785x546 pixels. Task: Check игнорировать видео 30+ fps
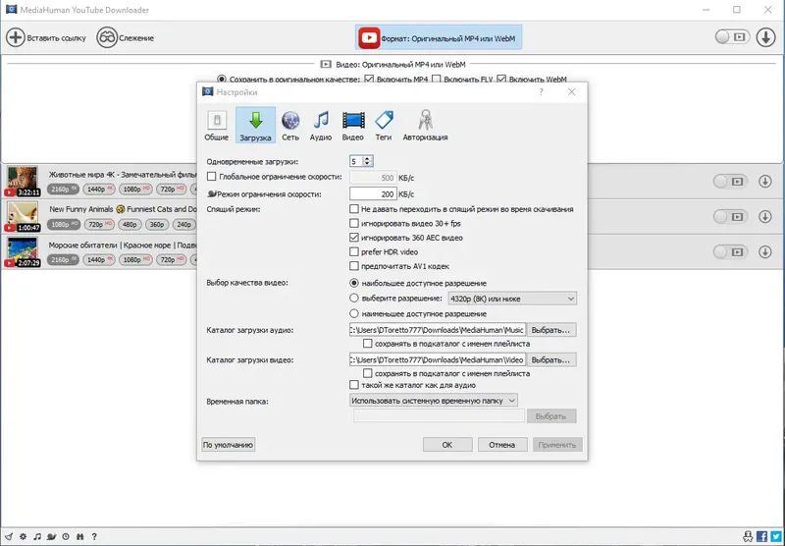[x=354, y=223]
